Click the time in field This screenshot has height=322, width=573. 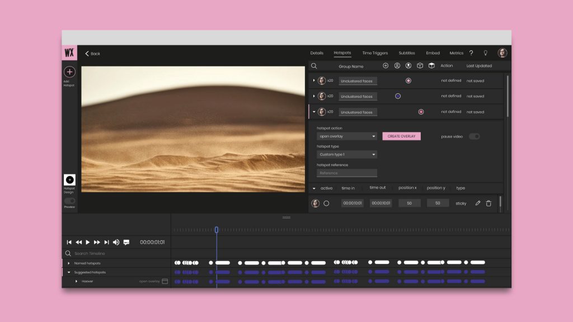click(353, 203)
